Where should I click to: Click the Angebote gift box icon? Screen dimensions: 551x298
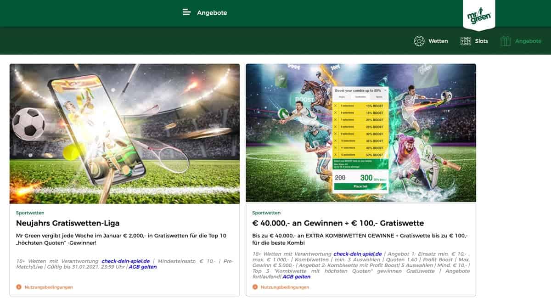pos(506,41)
